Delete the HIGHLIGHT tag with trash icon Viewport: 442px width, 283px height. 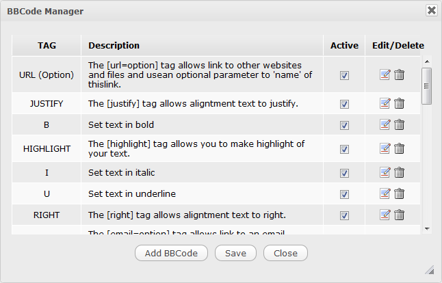pos(400,148)
